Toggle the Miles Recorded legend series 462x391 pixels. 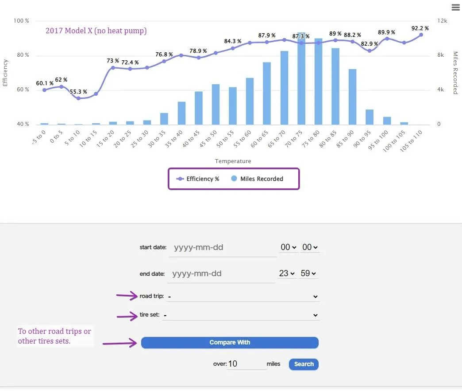(x=257, y=179)
